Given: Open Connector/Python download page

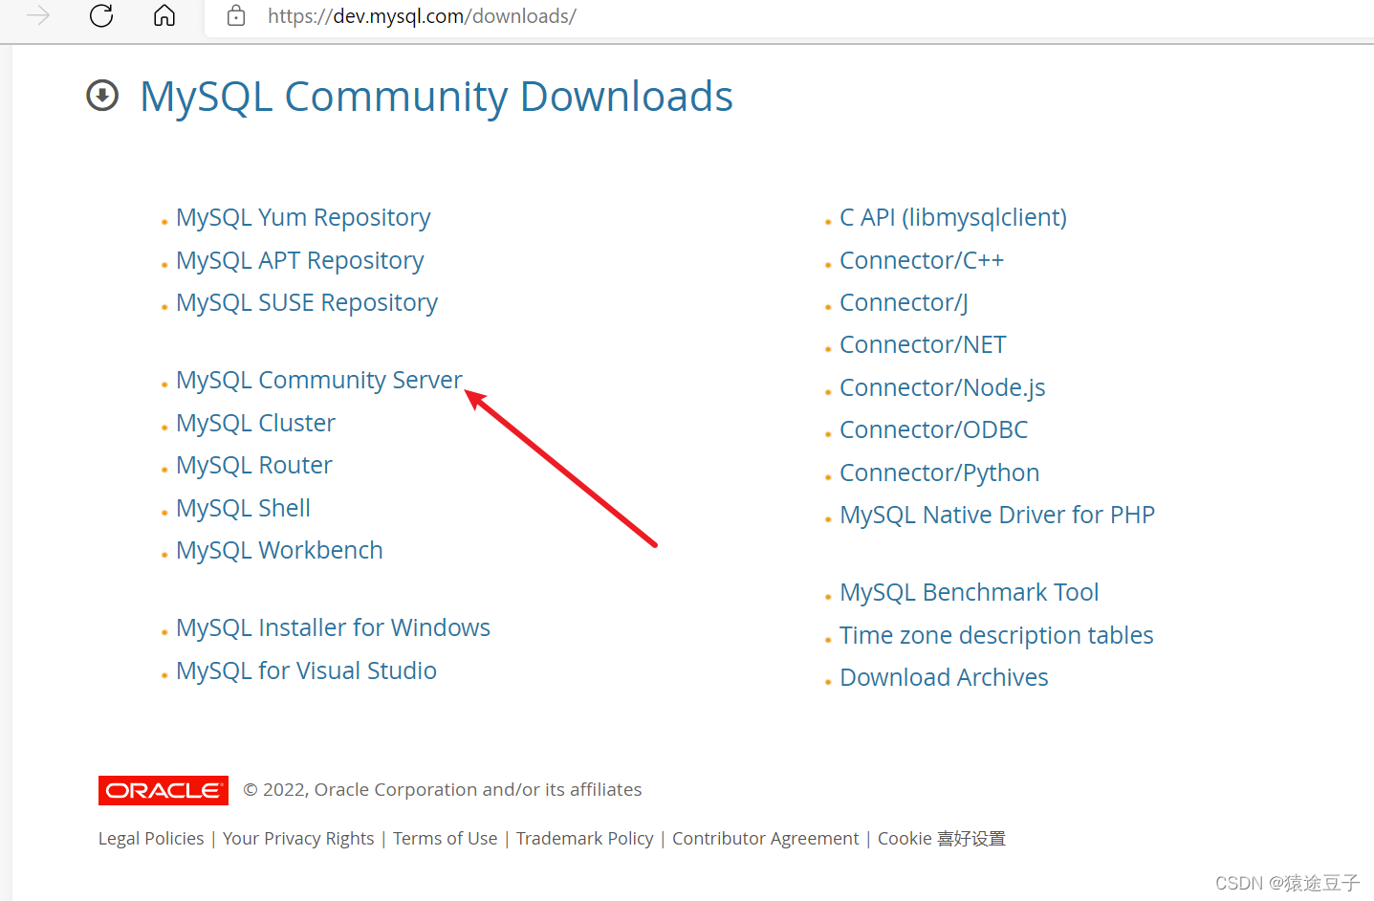Looking at the screenshot, I should [x=940, y=473].
